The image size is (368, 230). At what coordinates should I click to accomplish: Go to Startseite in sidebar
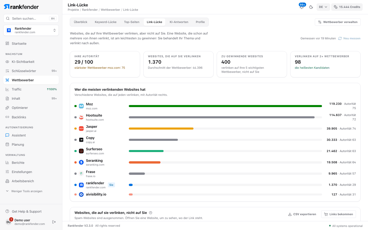tap(31, 43)
